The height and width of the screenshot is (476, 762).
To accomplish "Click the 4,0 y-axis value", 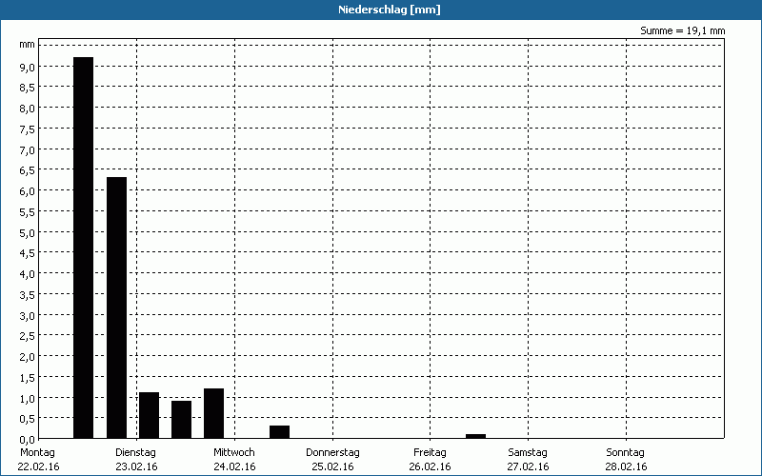I will [28, 274].
